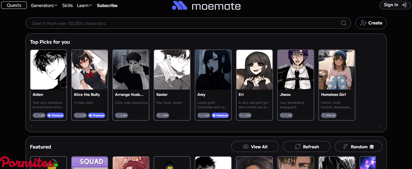Click the dice icon on Random
Screen dimensions: 412x169
pyautogui.click(x=371, y=147)
